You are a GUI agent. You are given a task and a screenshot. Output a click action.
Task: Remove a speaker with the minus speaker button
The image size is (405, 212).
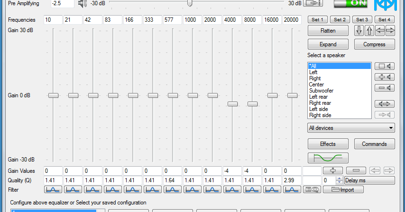tap(385, 88)
